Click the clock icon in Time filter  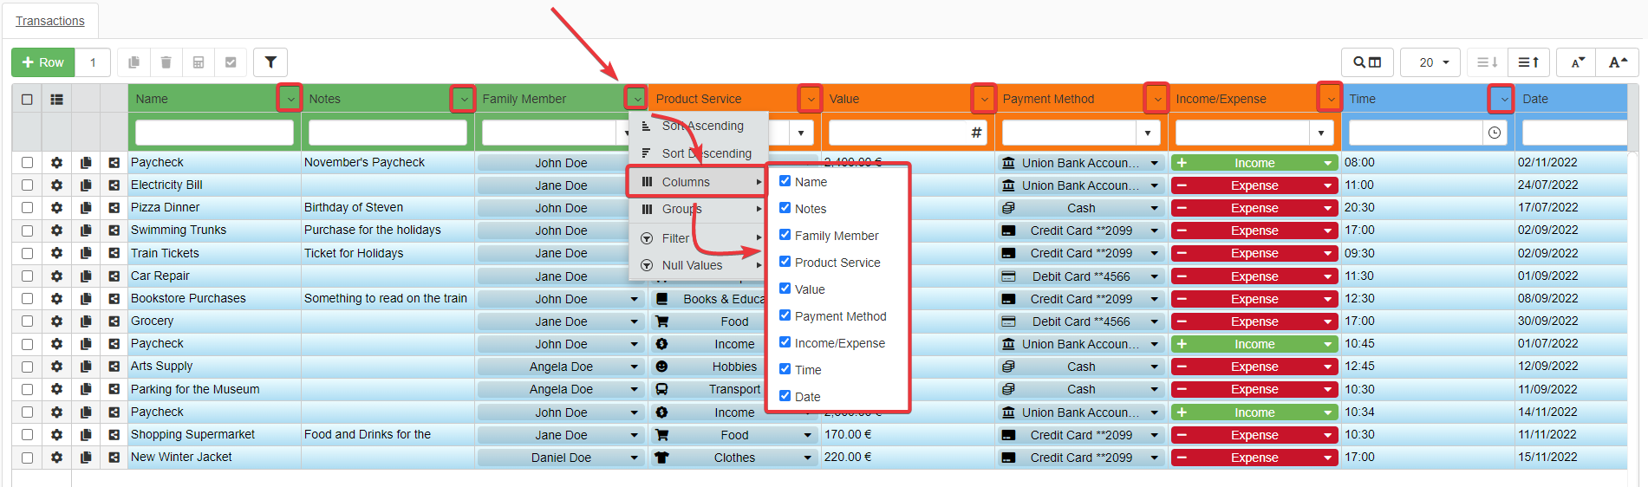pyautogui.click(x=1495, y=133)
